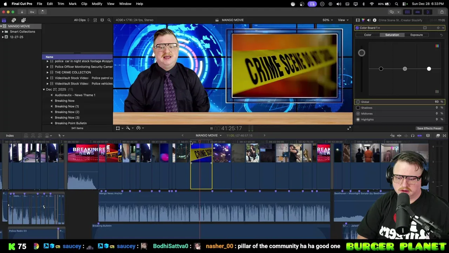Uncheck the Color Board 1 checkbox

point(357,28)
